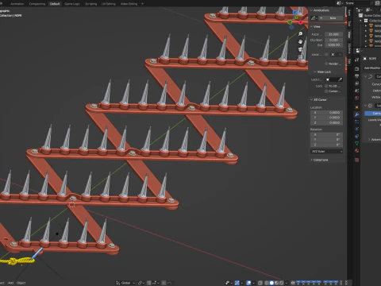Switch to the Compositing workspace tab

[x=37, y=4]
